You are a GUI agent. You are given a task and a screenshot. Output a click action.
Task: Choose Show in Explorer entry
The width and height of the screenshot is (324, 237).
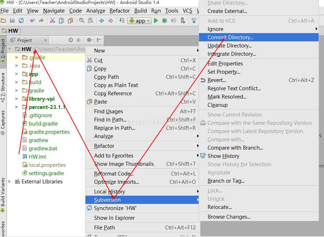(x=142, y=218)
